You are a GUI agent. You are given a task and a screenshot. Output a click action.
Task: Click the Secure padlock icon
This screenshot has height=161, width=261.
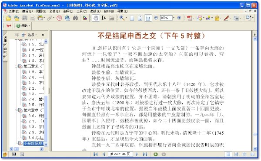pos(217,18)
